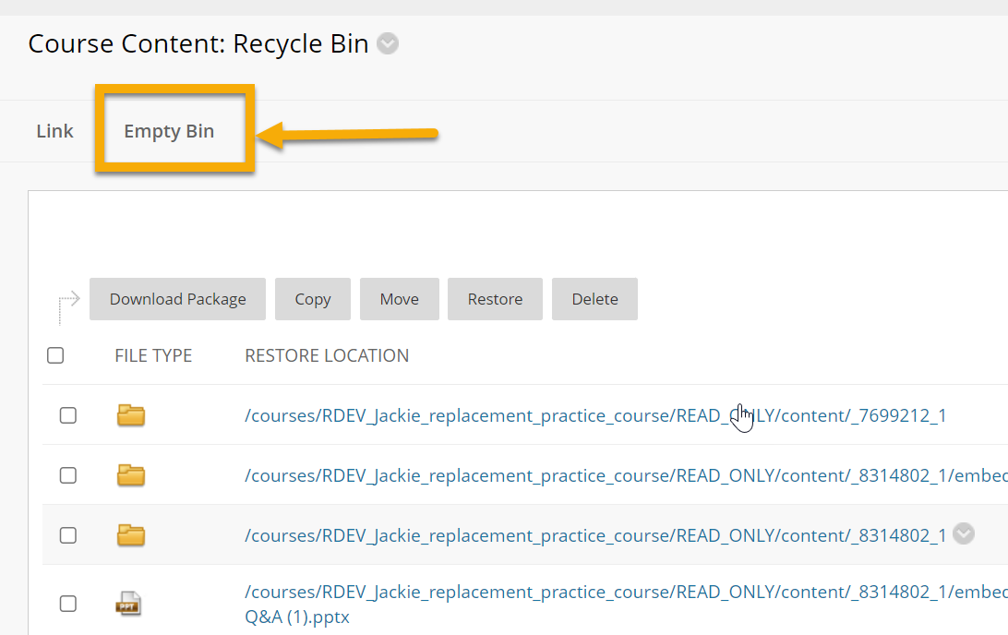Viewport: 1008px width, 635px height.
Task: Click the dotted arrow icon left of Download Package
Action: 68,305
